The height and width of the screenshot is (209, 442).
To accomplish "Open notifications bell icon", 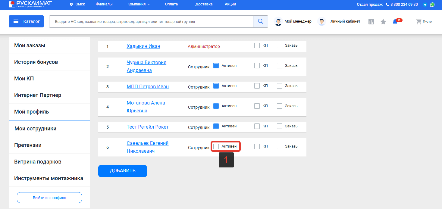I will point(395,22).
